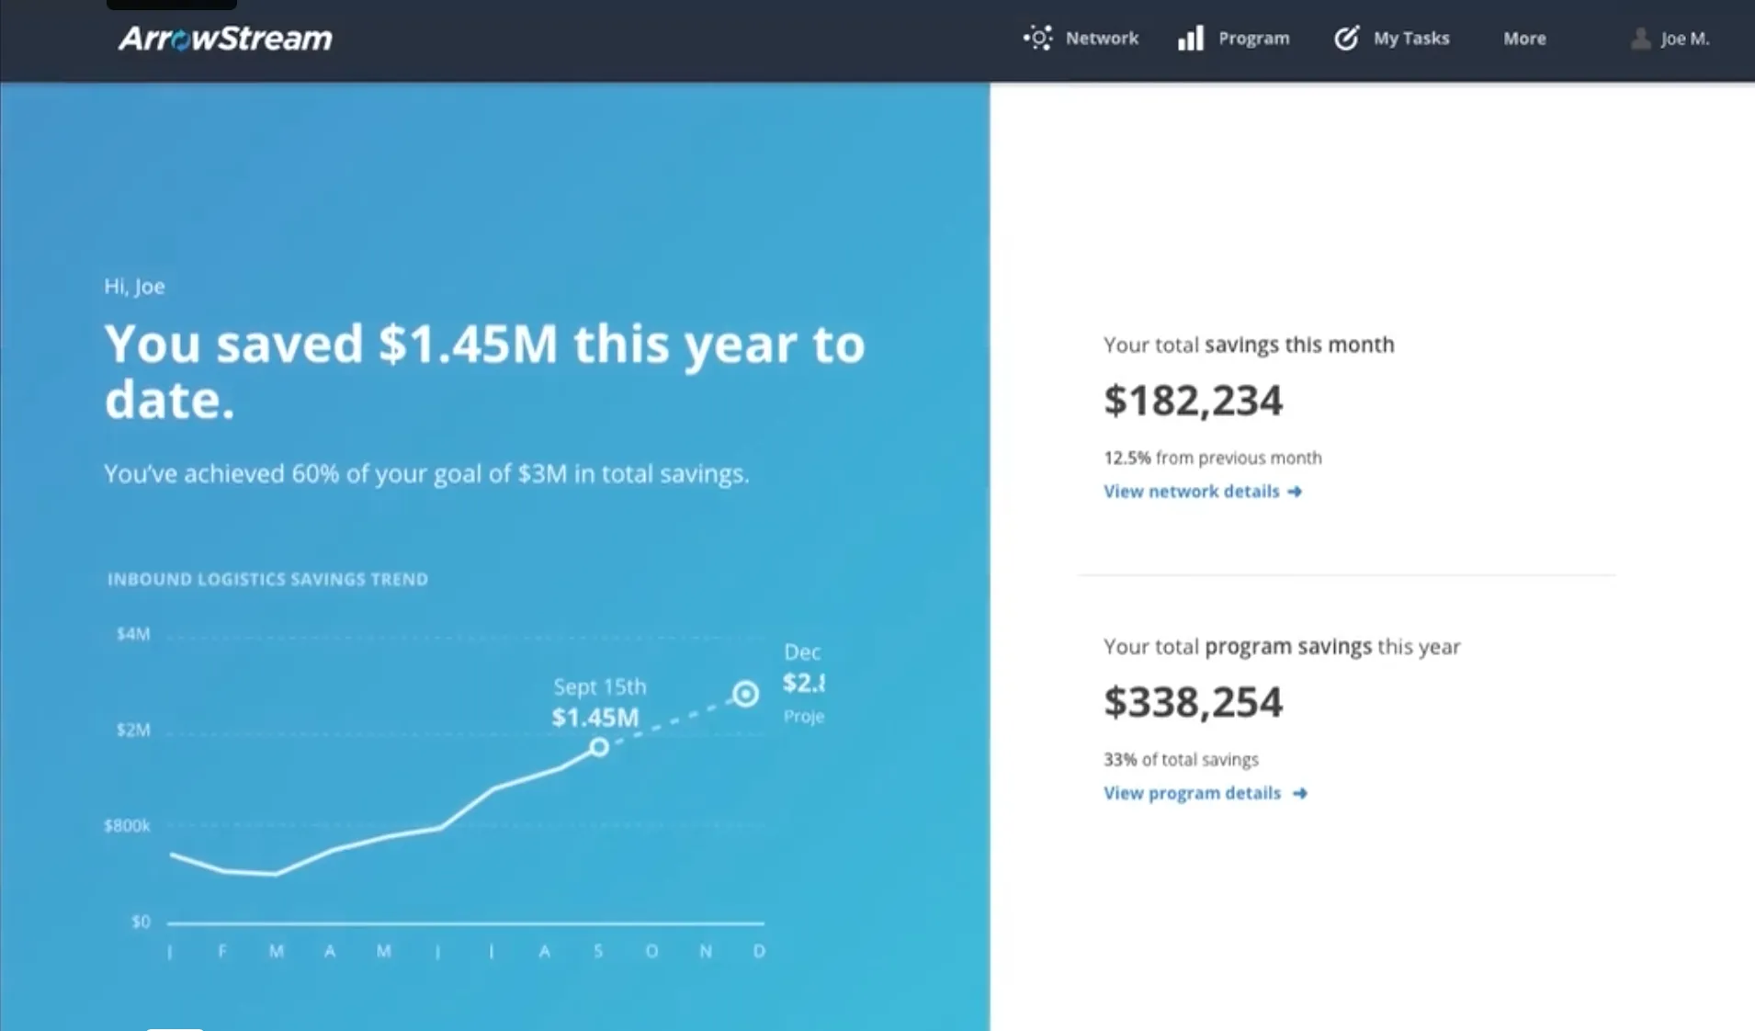Follow the View network details link

(x=1191, y=492)
